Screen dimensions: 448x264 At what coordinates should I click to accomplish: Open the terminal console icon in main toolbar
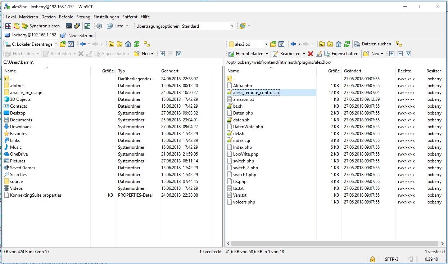(x=68, y=26)
